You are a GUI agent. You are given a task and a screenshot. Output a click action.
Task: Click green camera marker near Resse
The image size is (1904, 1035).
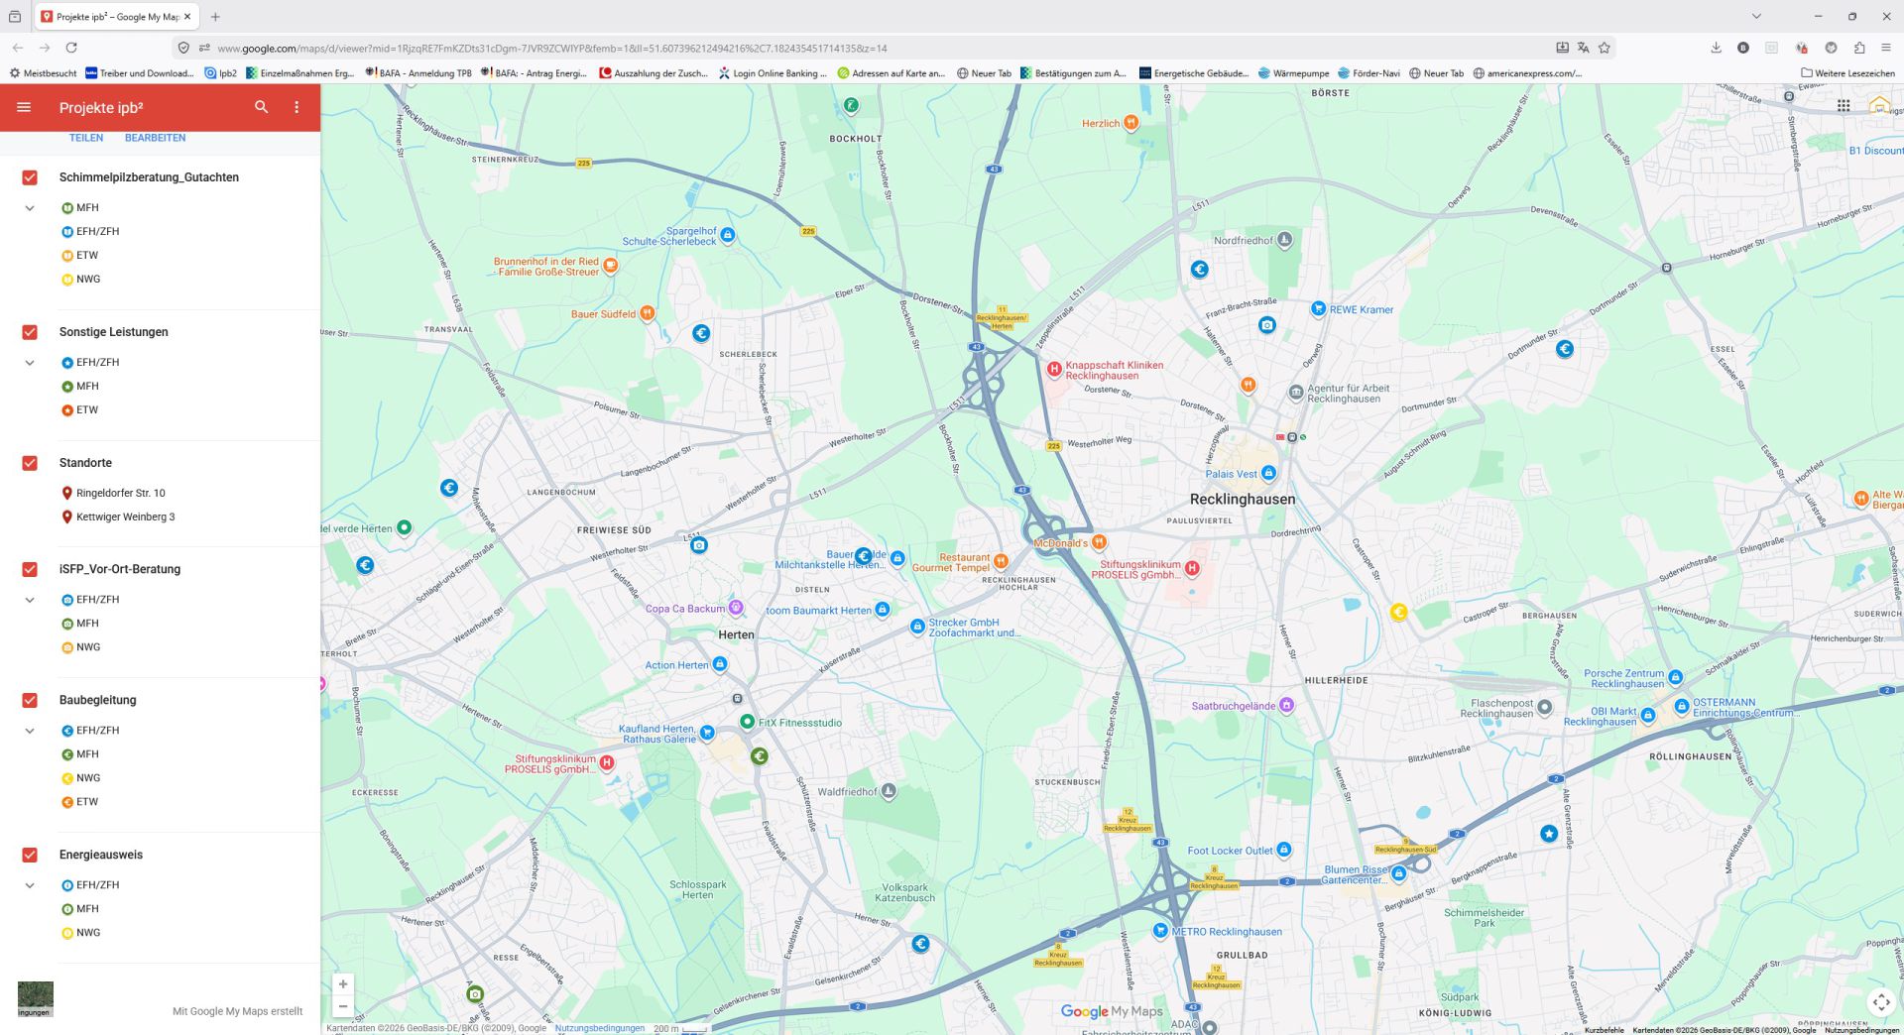coord(475,993)
